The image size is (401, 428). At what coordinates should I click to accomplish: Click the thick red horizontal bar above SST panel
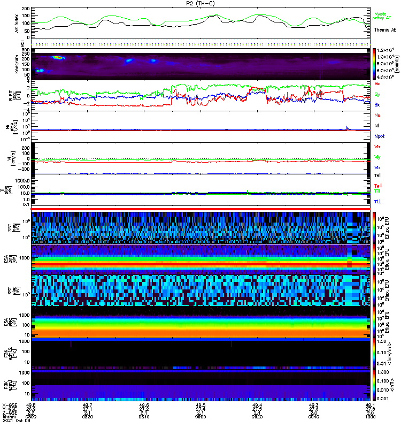(200, 209)
